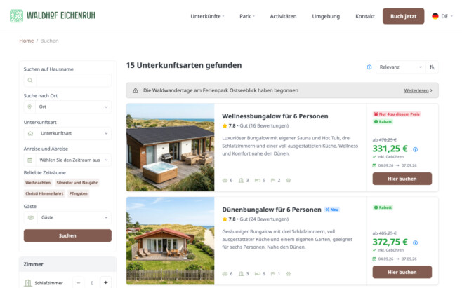462x288 pixels.
Task: Open the Park menu dropdown
Action: [247, 16]
